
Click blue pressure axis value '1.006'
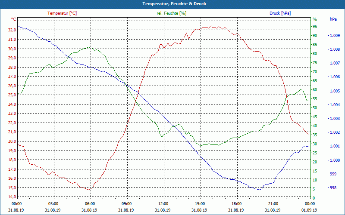click(x=335, y=77)
